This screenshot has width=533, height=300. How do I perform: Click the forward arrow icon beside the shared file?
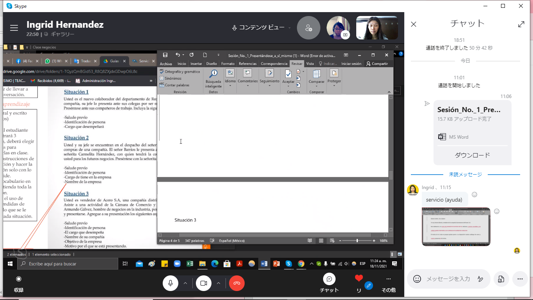pos(427,104)
